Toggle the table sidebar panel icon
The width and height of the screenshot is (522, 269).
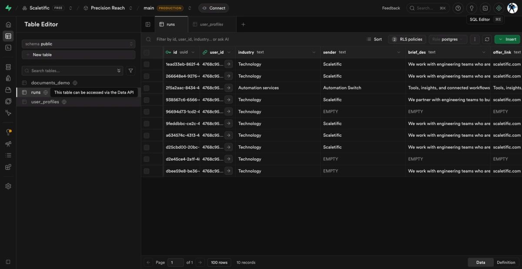(x=148, y=24)
